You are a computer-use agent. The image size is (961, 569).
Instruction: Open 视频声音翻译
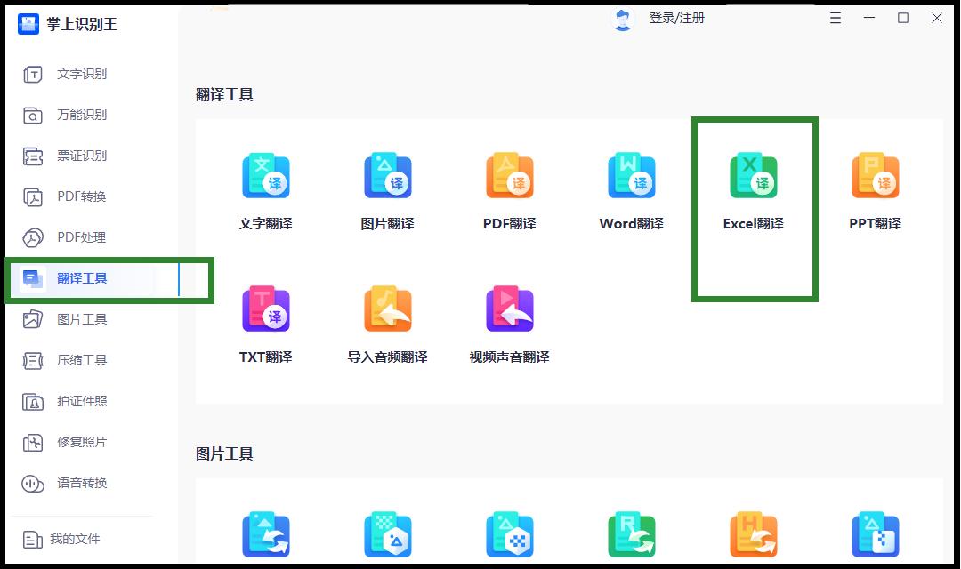[509, 322]
